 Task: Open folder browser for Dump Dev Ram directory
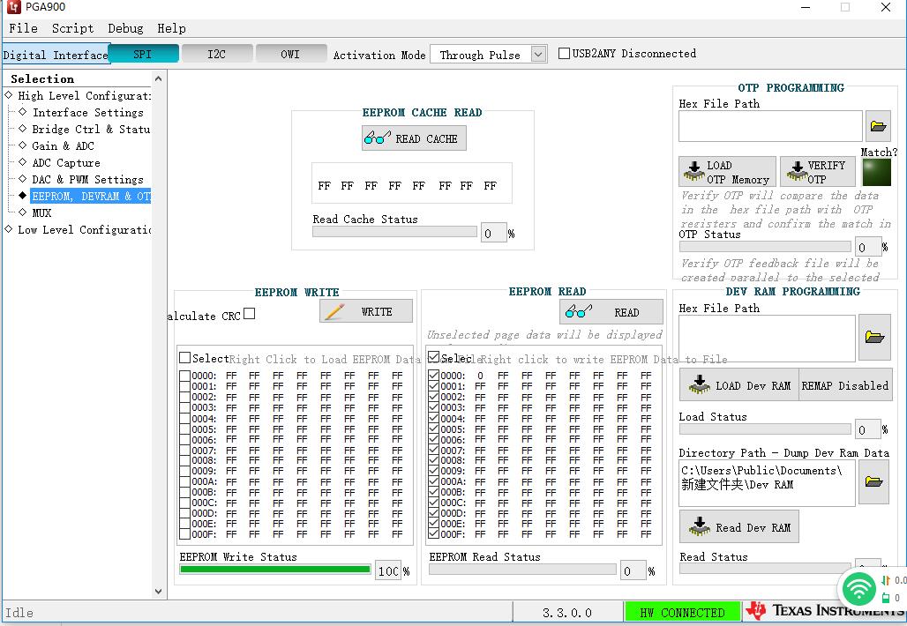(x=873, y=481)
